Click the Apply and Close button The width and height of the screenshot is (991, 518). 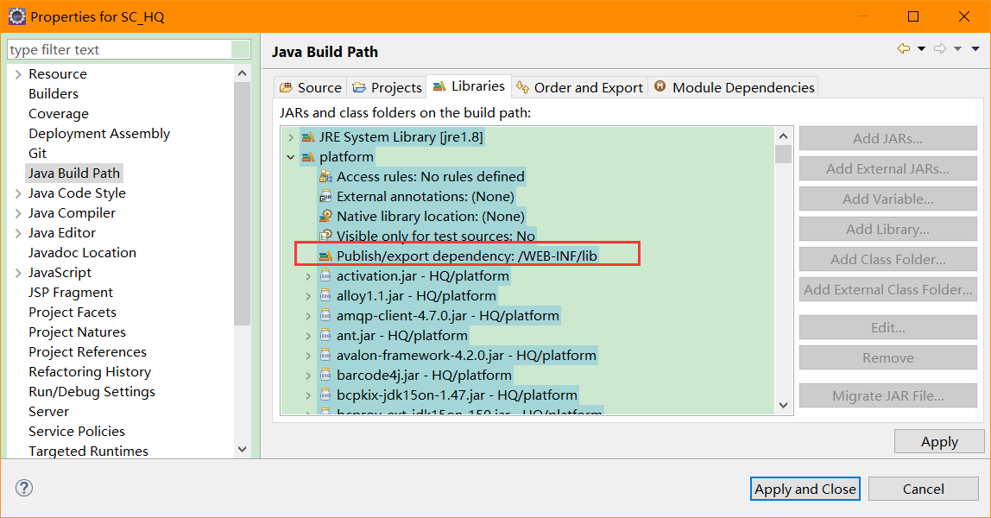coord(805,488)
